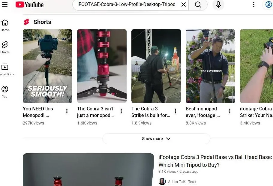This screenshot has height=186, width=273.
Task: Open the video 'iFootage Cobra 3 Pedal Base vs Ball Head Base'
Action: coord(215,157)
